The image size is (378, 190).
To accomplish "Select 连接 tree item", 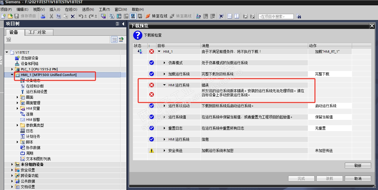I will [29, 114].
